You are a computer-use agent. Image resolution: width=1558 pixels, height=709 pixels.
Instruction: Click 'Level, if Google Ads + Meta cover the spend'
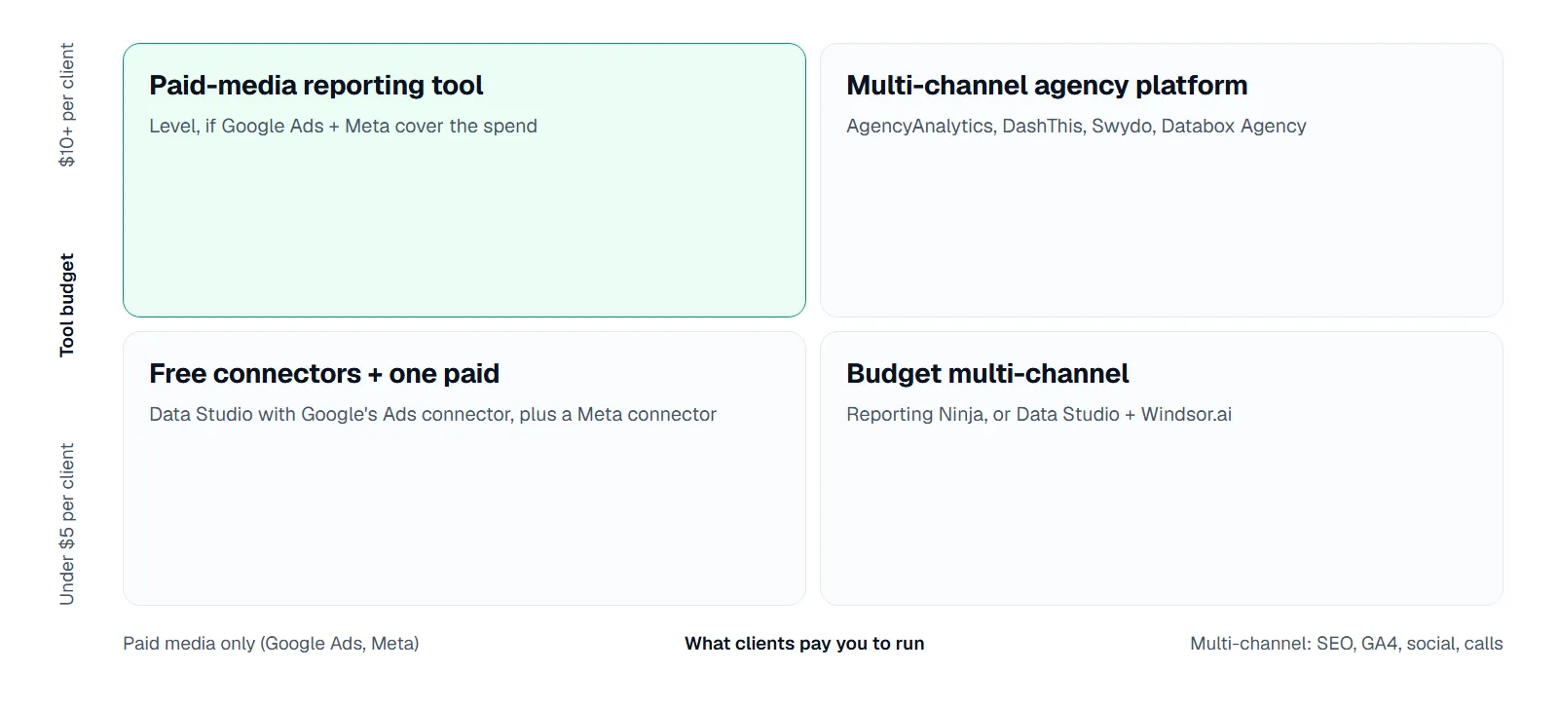tap(343, 126)
